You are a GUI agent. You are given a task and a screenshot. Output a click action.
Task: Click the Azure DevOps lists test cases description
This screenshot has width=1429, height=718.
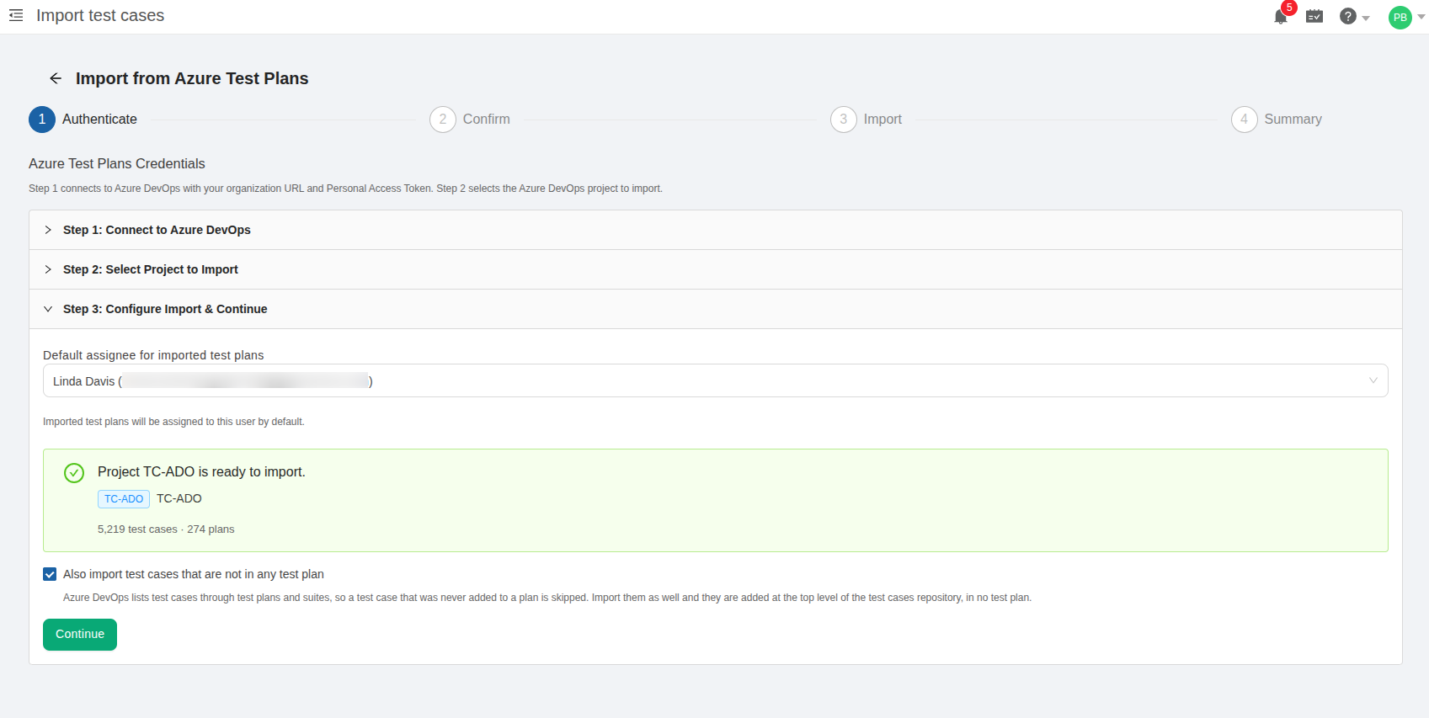click(x=547, y=598)
